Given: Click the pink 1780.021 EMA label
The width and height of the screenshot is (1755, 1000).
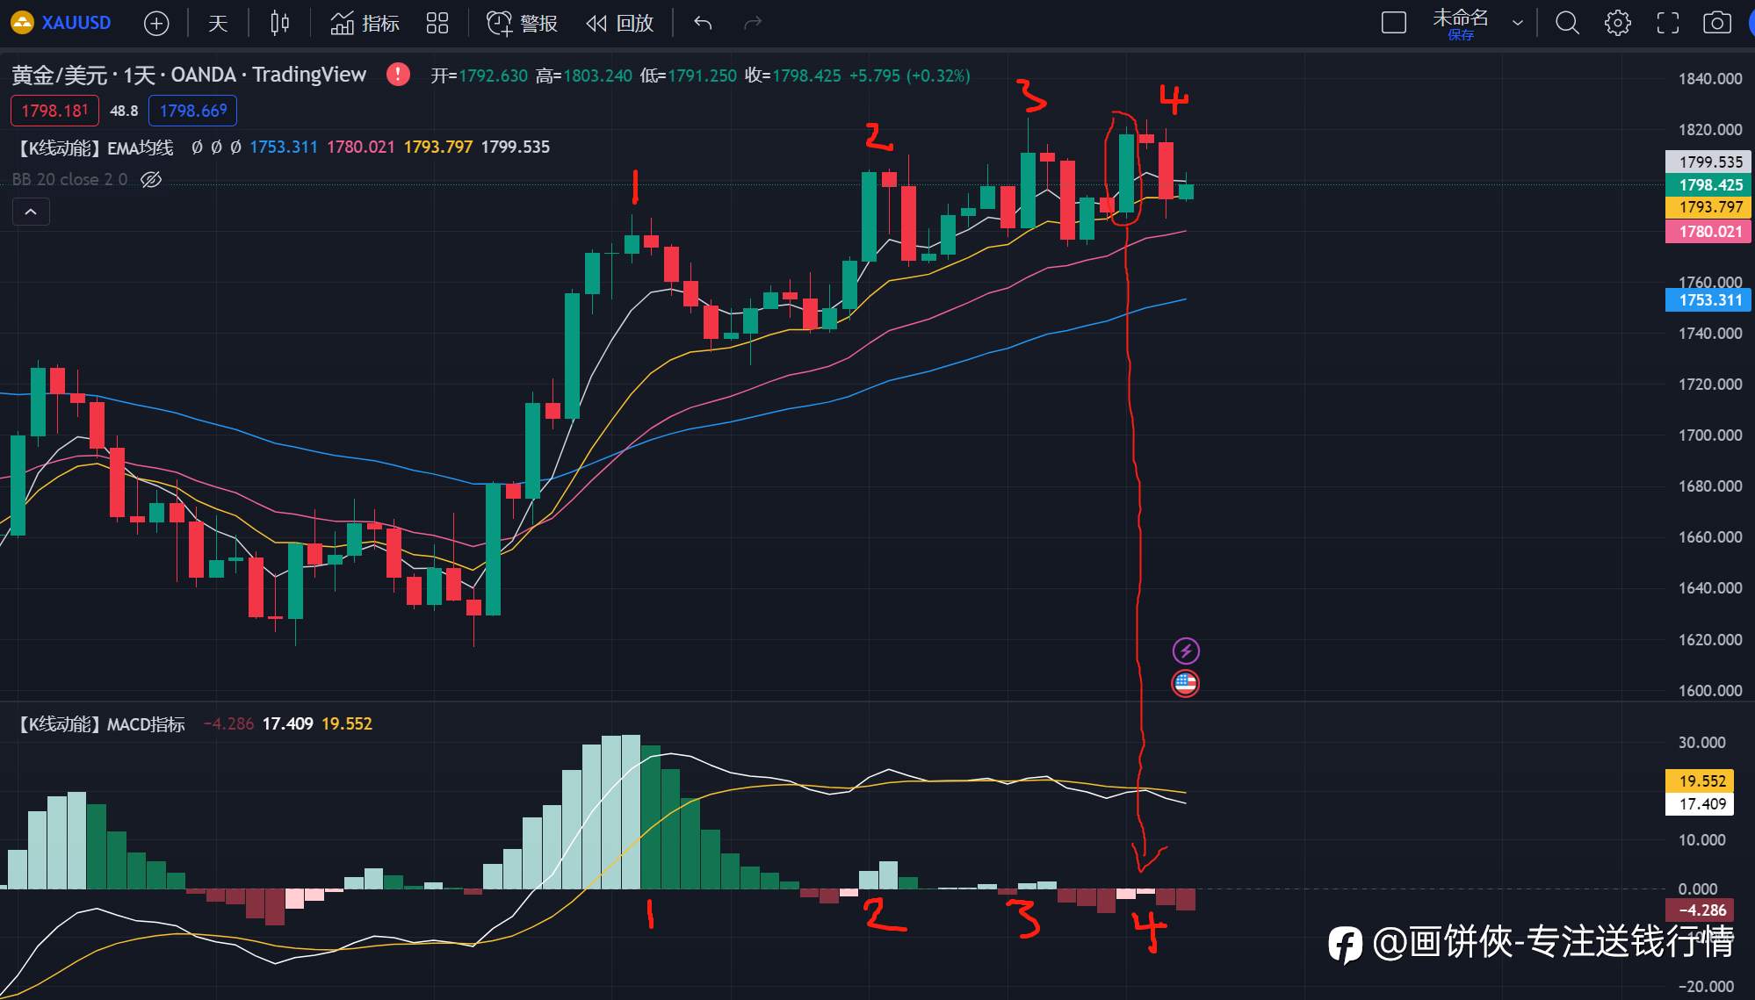Looking at the screenshot, I should 1708,232.
